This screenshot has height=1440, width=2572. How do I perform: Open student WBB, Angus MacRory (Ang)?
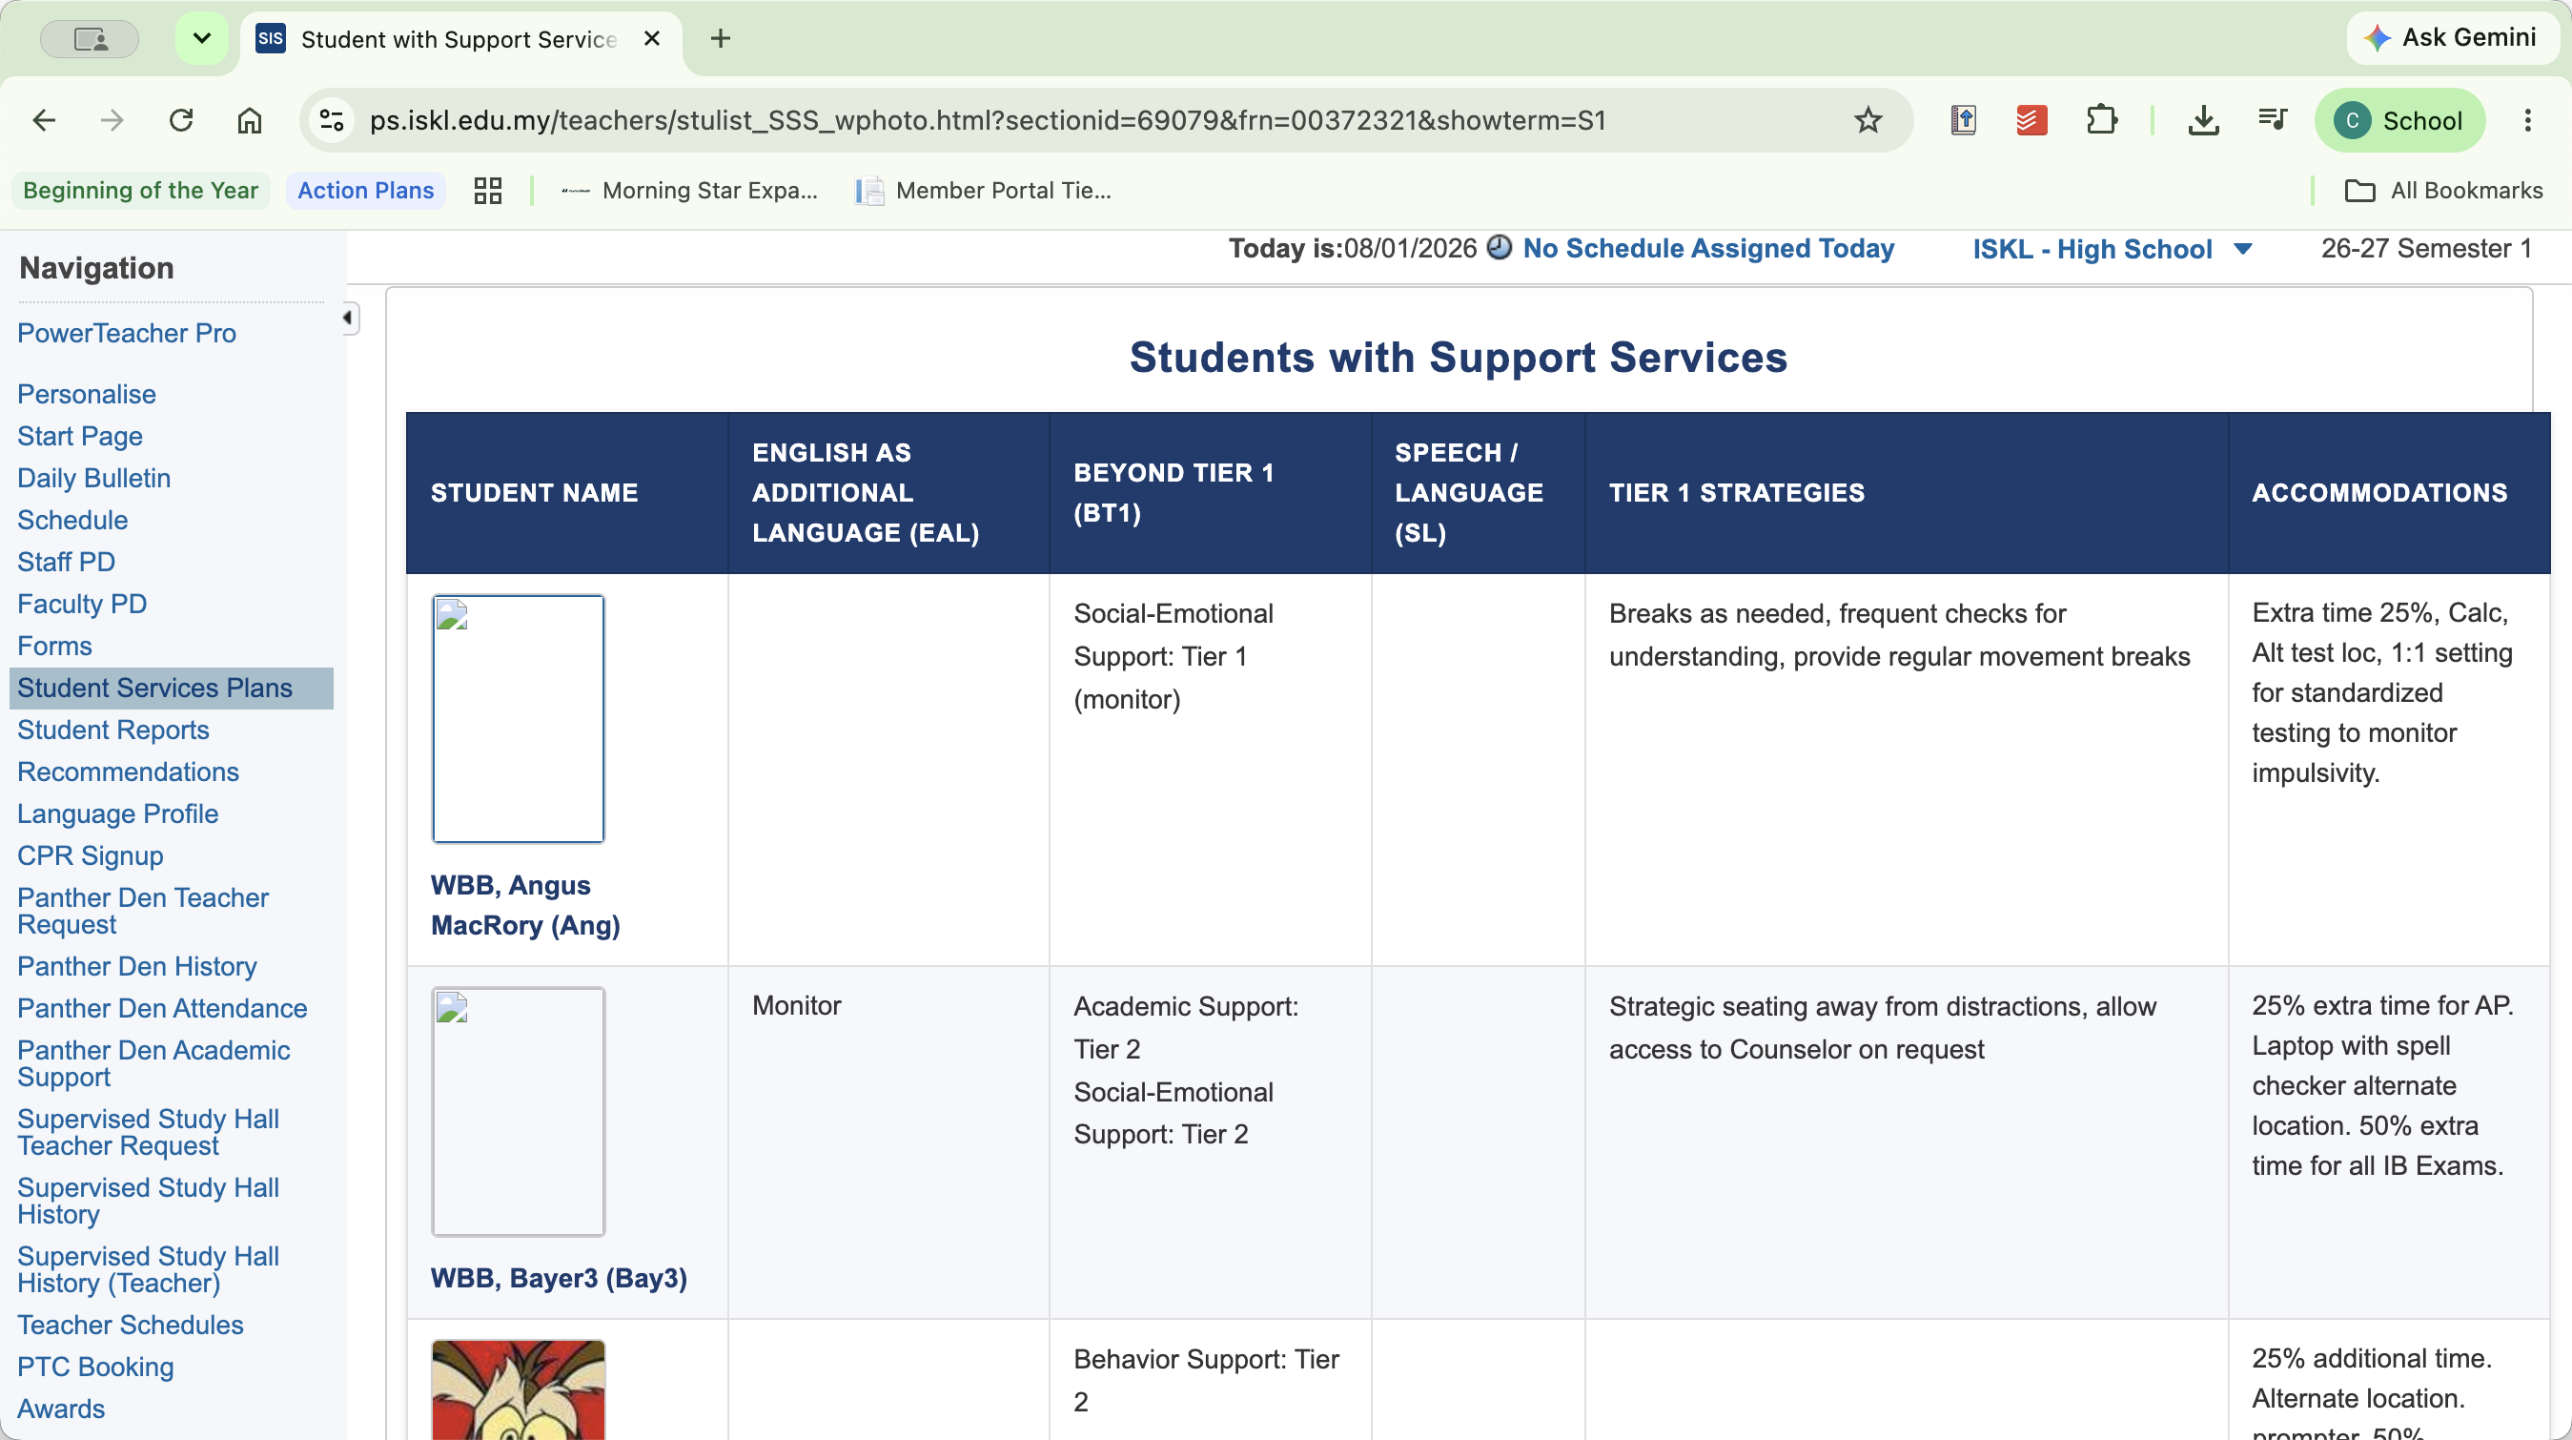525,906
